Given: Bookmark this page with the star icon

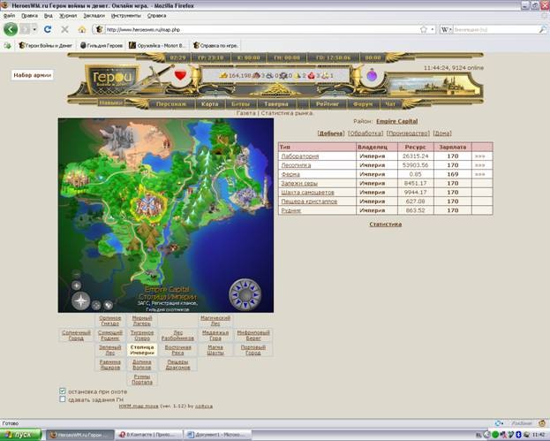Looking at the screenshot, I should (424, 29).
